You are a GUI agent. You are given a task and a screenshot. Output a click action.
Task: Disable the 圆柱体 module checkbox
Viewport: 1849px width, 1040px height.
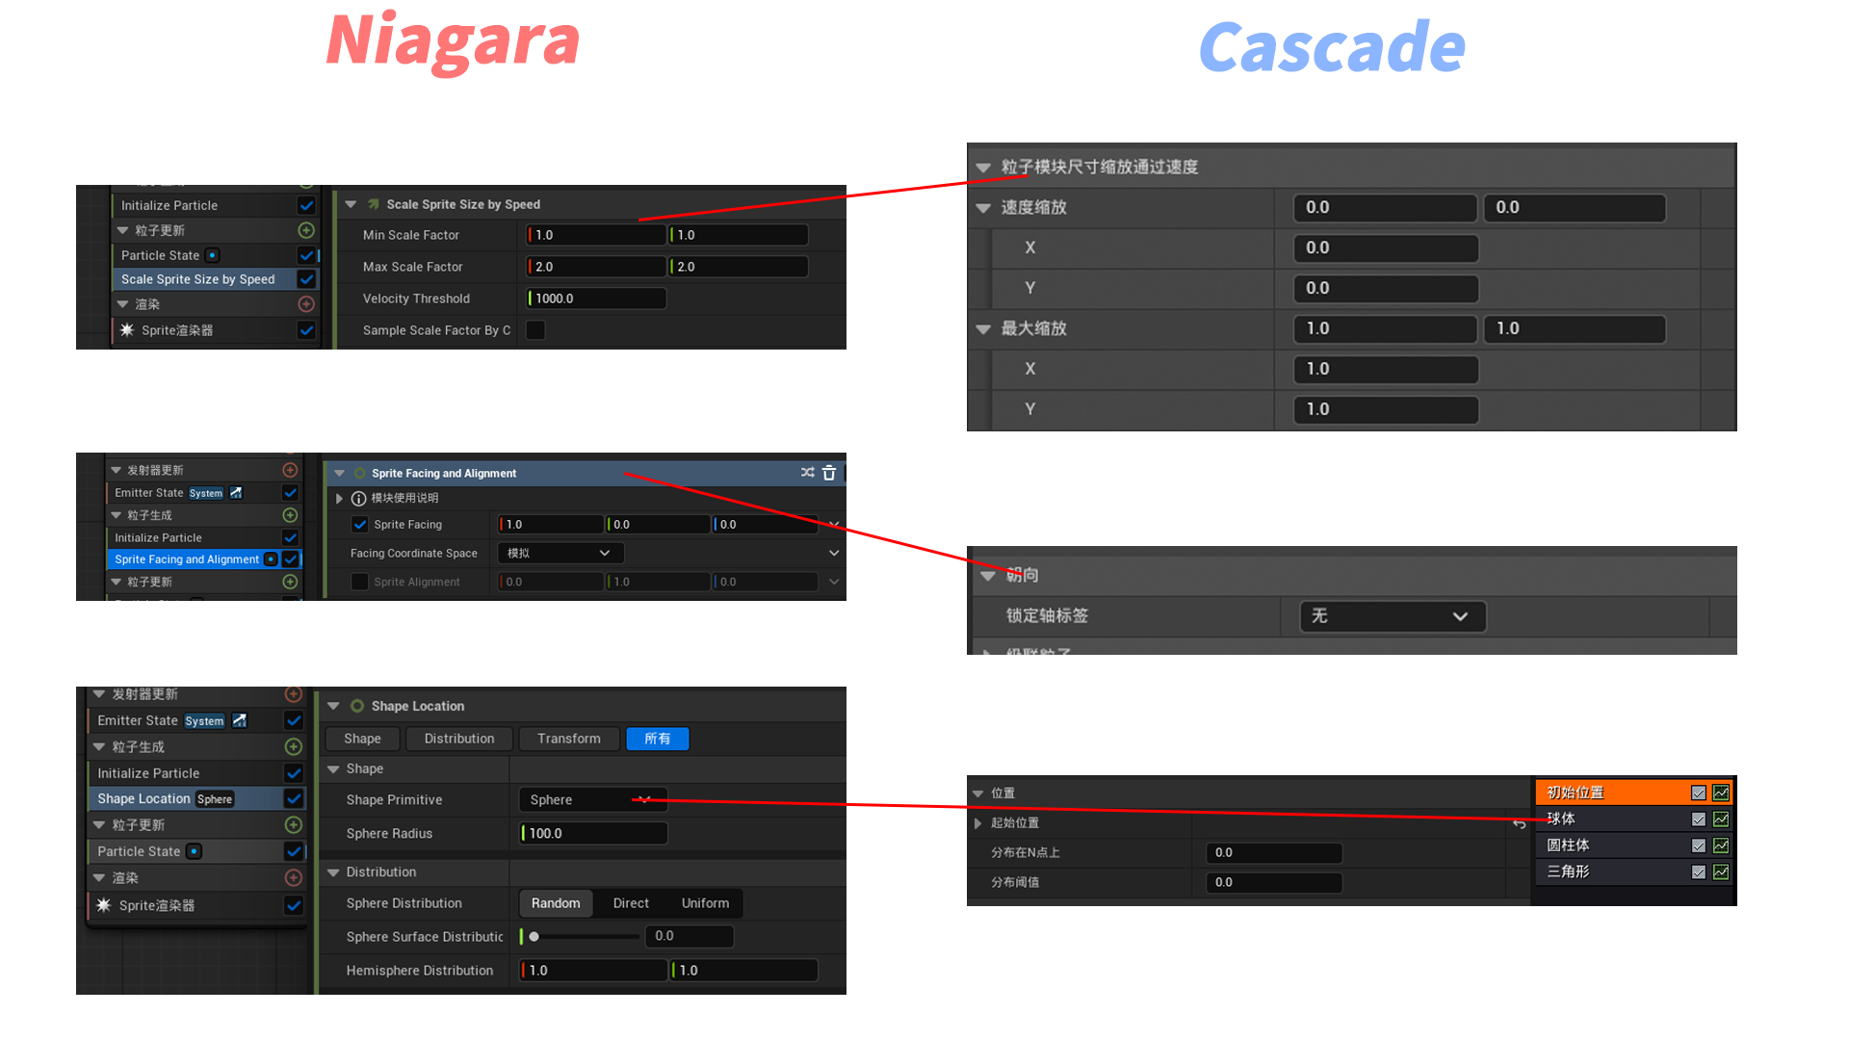[1699, 845]
